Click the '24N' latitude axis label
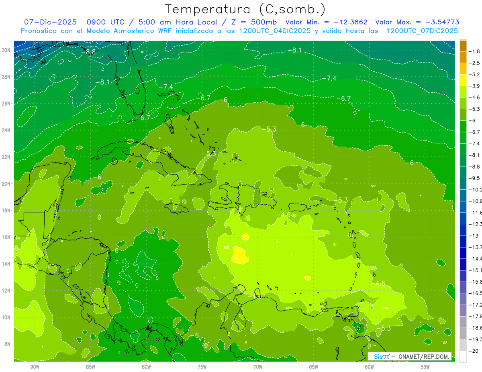This screenshot has height=372, width=482. point(7,130)
